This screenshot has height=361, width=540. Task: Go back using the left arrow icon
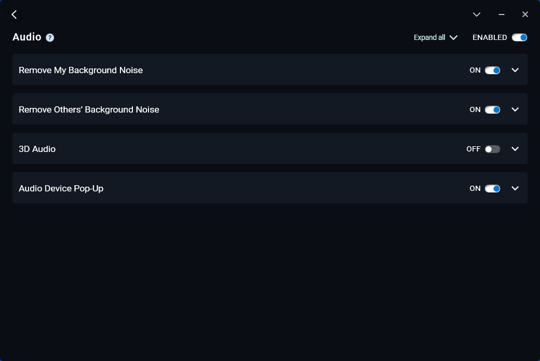15,15
